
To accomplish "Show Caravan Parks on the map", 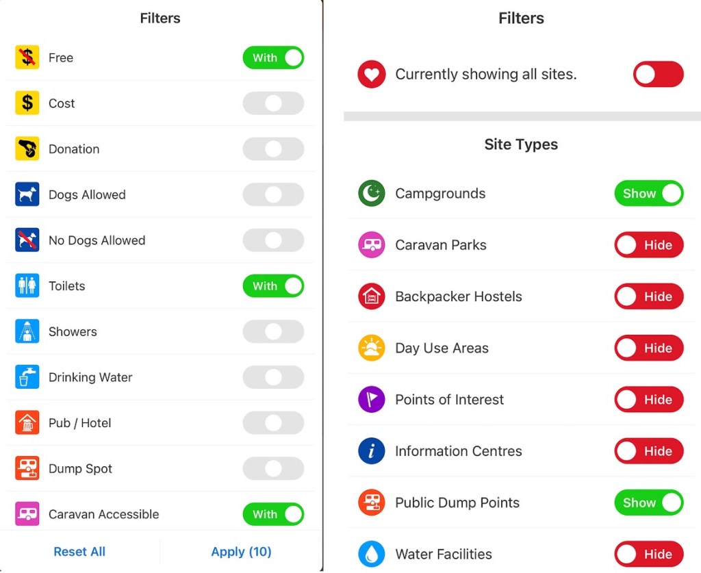I will [648, 245].
